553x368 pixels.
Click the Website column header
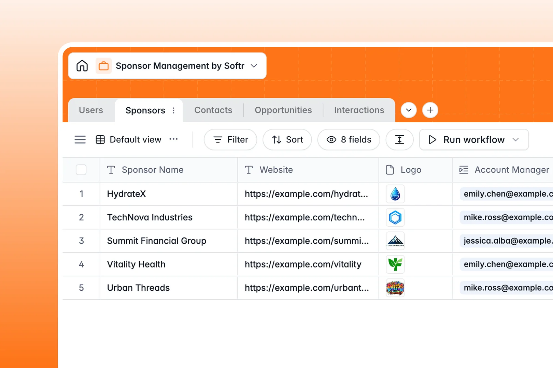(x=308, y=170)
